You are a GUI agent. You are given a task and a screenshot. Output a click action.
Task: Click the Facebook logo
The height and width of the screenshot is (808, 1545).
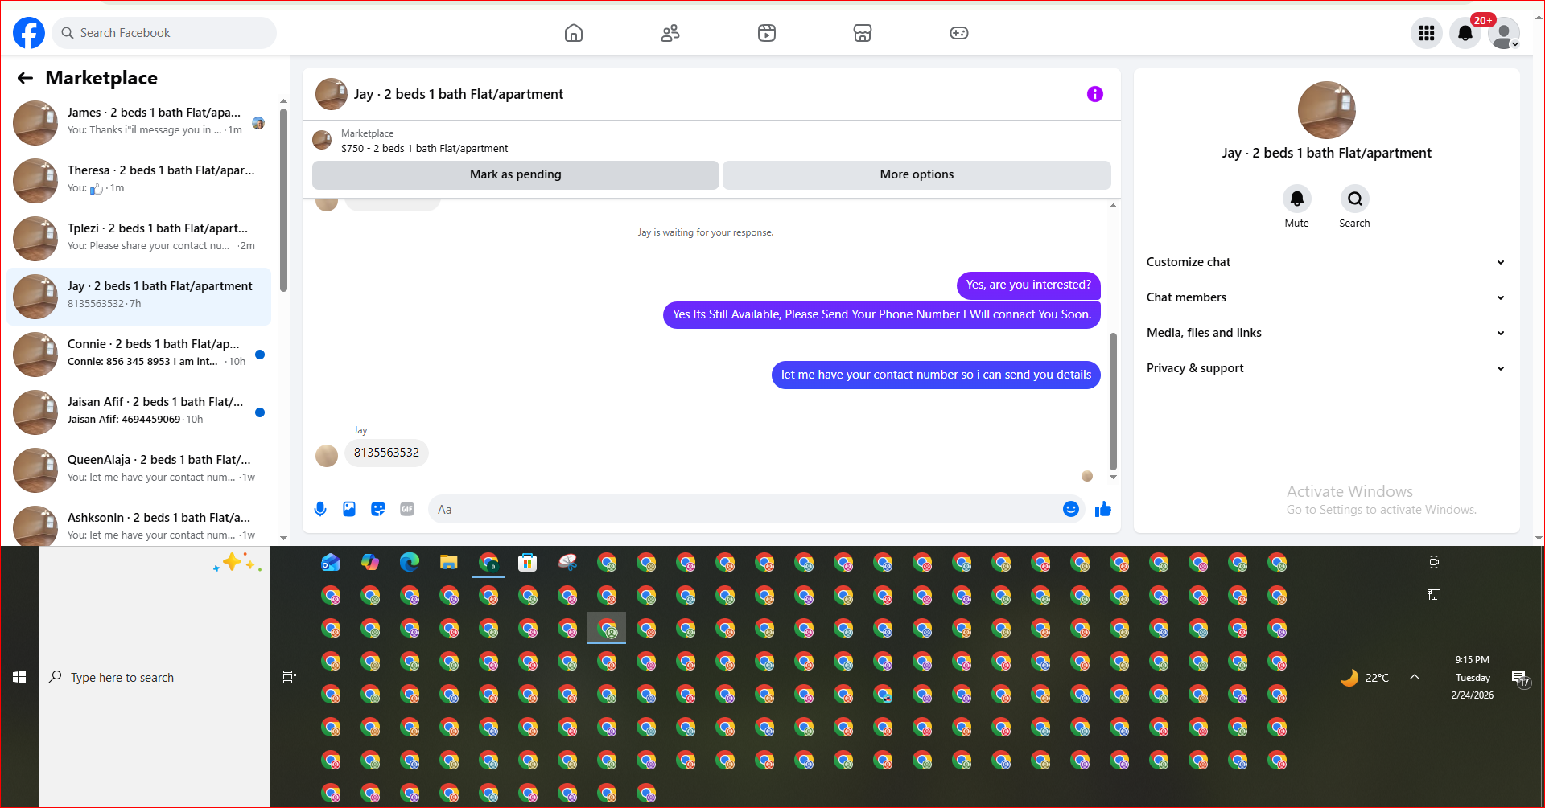coord(29,33)
